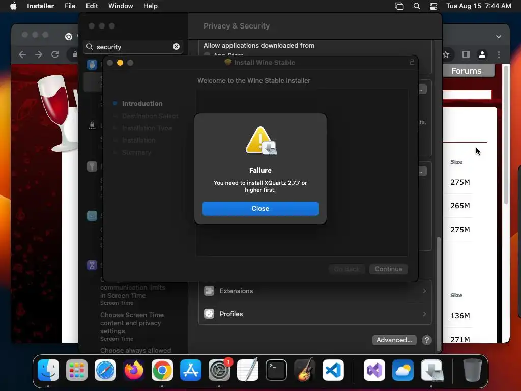
Task: Open the Trash from the Dock
Action: tap(473, 370)
